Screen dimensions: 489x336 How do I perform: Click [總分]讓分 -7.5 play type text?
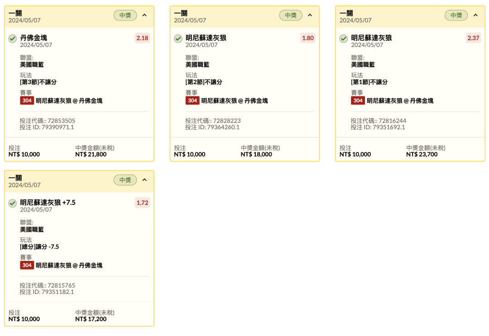click(x=39, y=247)
